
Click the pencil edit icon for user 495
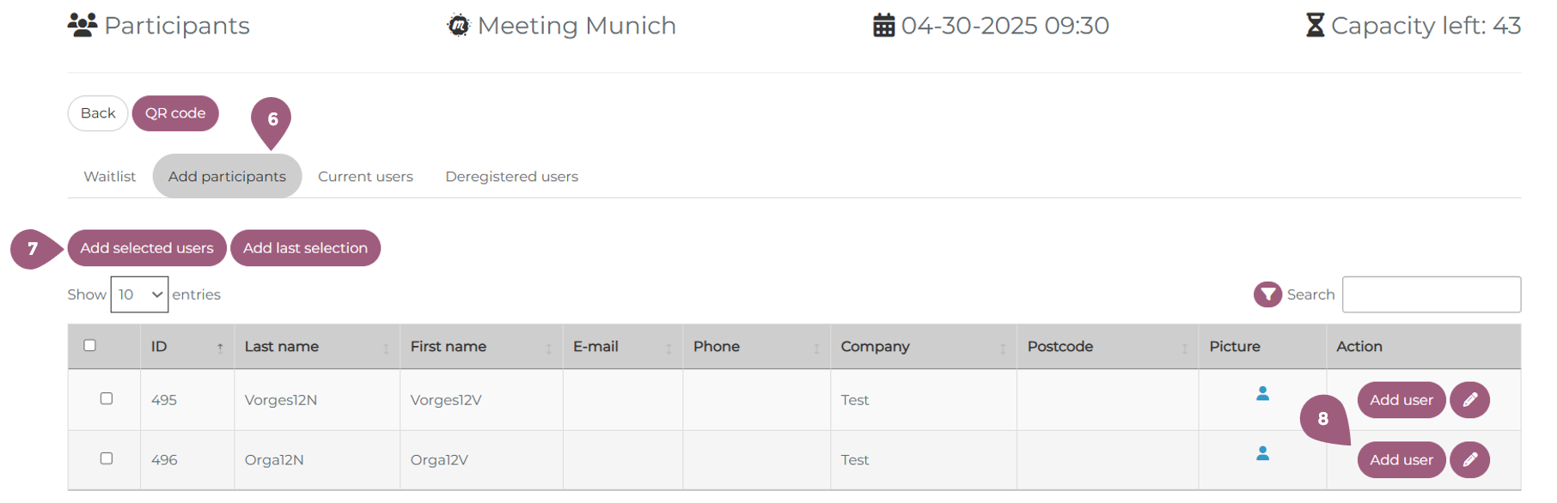pos(1469,400)
